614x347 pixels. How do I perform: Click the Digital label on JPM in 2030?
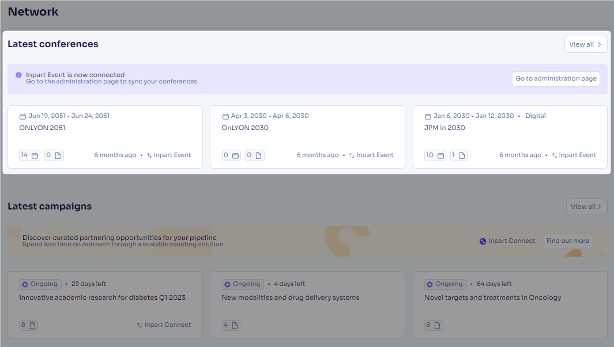[535, 116]
